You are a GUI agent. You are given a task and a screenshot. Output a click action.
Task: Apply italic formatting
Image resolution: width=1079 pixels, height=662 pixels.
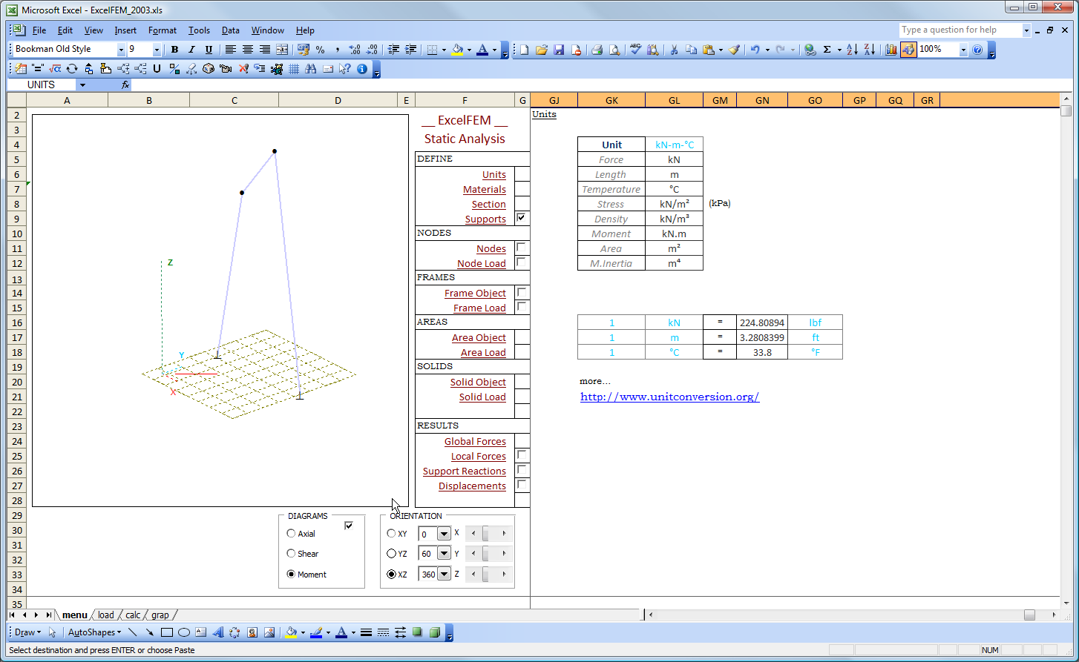tap(191, 50)
